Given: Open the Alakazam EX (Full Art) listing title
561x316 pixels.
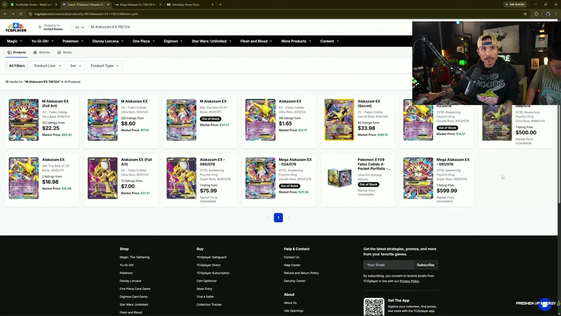Looking at the screenshot, I should click(136, 162).
